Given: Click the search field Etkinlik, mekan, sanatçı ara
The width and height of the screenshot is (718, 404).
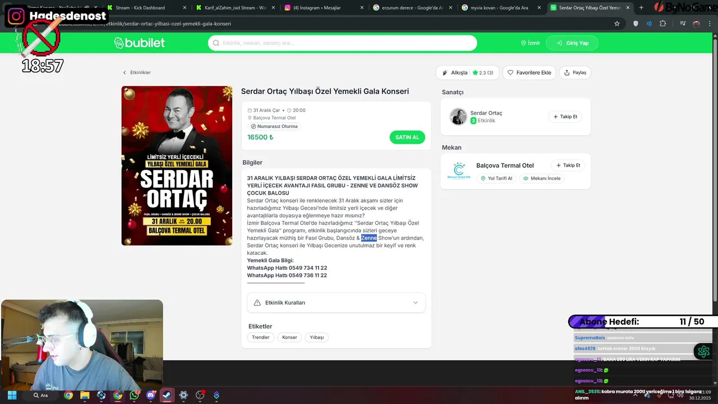Looking at the screenshot, I should click(x=342, y=43).
